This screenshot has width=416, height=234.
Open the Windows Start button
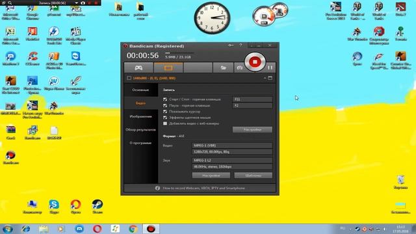[7, 229]
